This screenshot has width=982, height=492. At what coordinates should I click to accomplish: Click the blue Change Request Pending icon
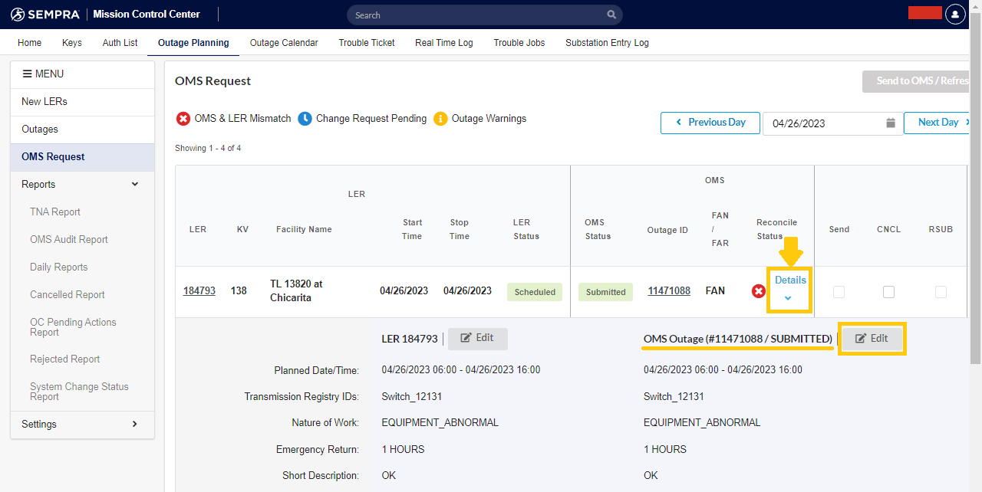305,119
